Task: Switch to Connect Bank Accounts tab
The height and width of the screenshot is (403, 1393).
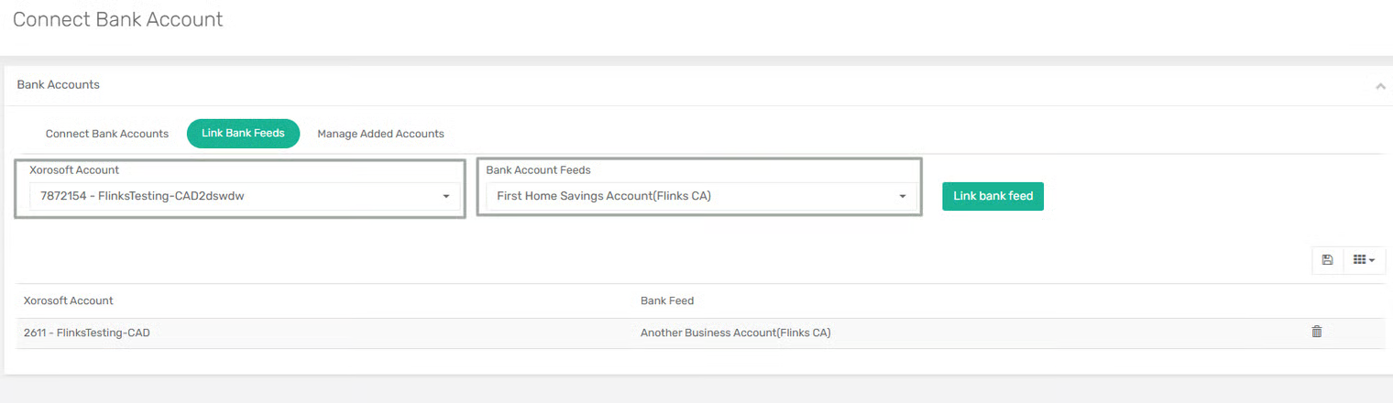Action: (107, 134)
